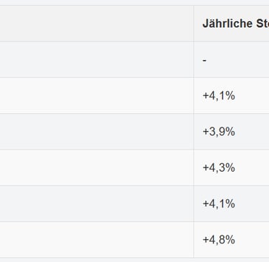Click the percent sign in the +4,8% cell

pos(230,240)
